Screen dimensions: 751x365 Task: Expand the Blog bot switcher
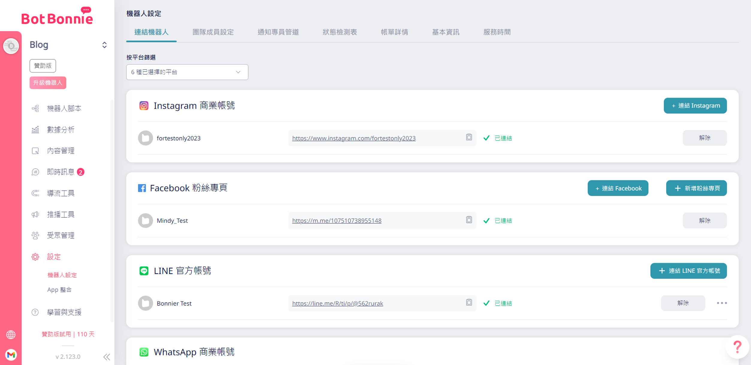(x=104, y=45)
